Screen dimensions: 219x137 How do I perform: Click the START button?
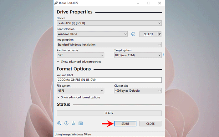pyautogui.click(x=125, y=124)
